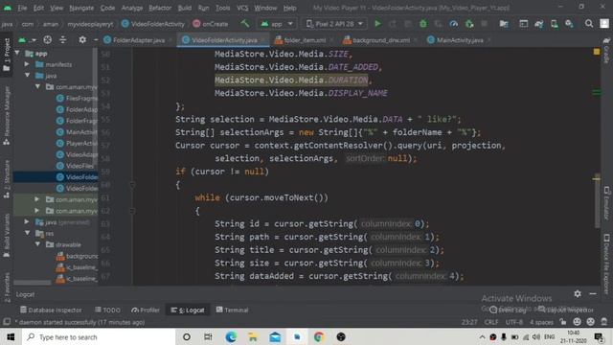
Task: Toggle the Build Variants side tab
Action: point(7,235)
